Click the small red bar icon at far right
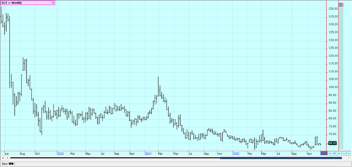Screen dimensions: 352x167 349,153
